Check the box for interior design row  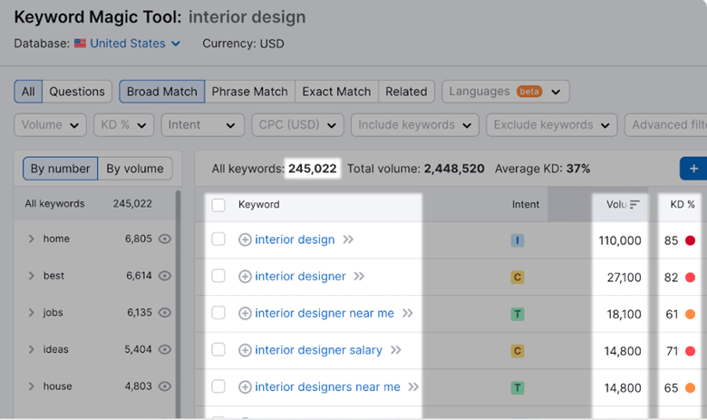click(218, 239)
